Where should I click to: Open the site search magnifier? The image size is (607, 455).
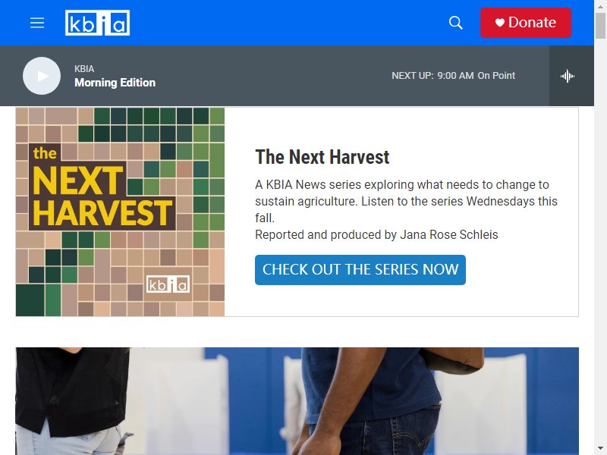[456, 23]
